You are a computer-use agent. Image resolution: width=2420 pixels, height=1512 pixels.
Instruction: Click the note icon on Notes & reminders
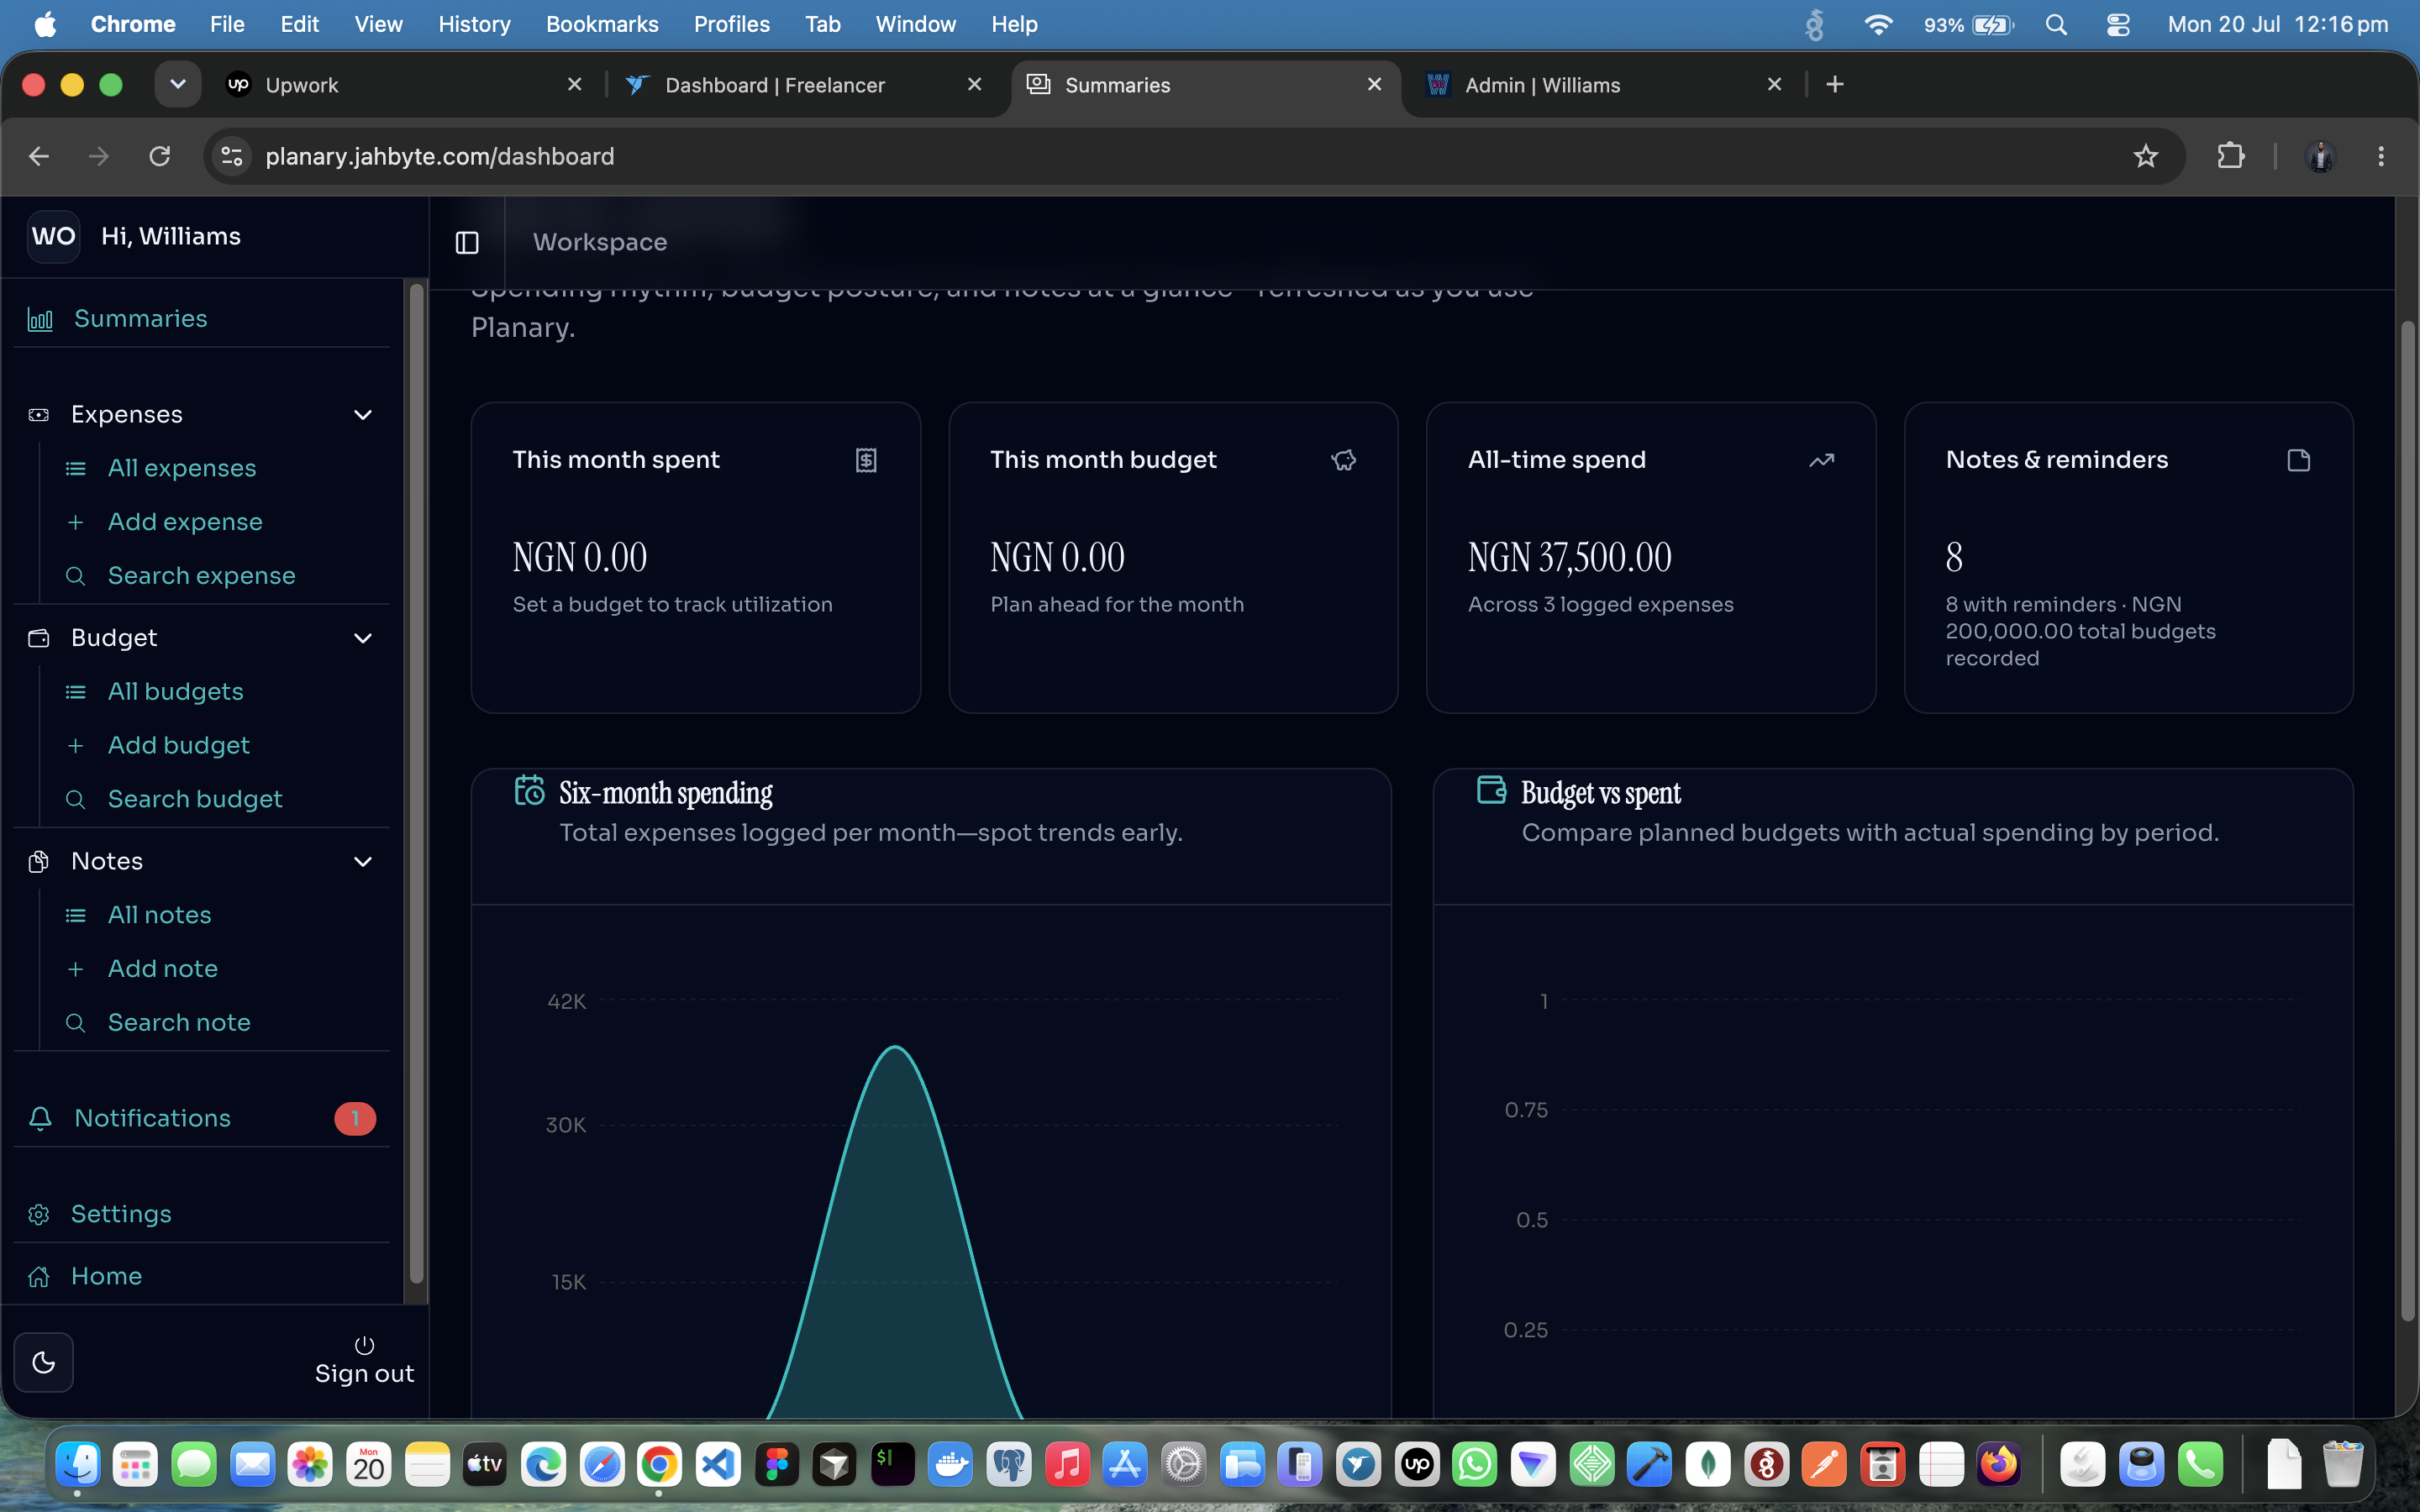[x=2299, y=460]
